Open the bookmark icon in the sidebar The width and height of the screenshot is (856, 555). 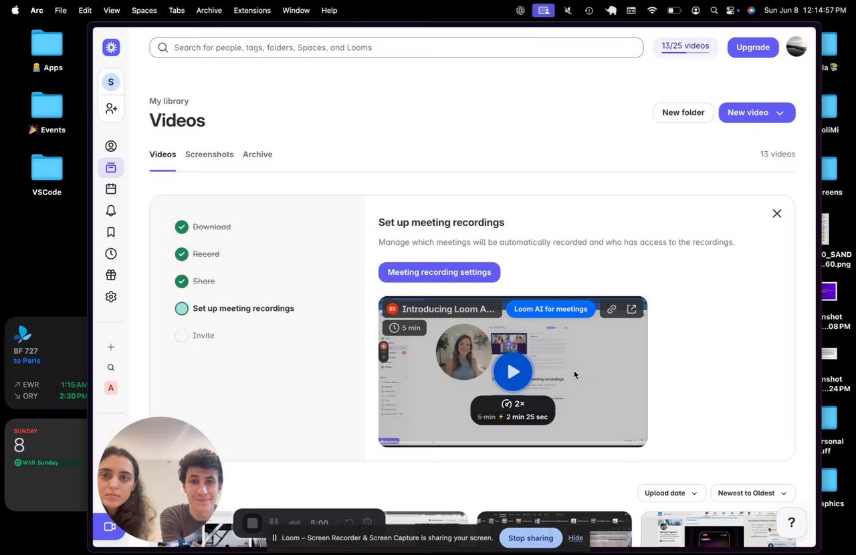(111, 232)
